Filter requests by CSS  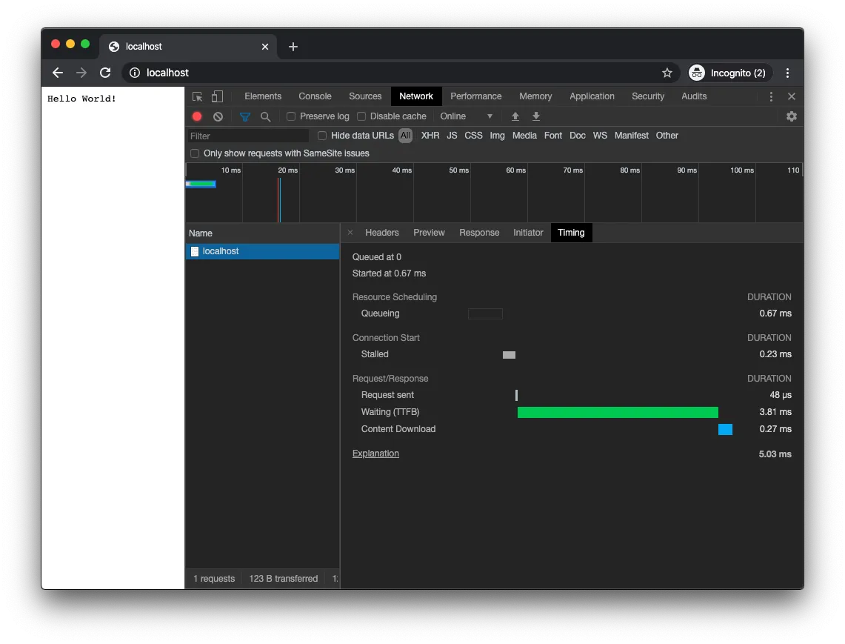tap(474, 136)
